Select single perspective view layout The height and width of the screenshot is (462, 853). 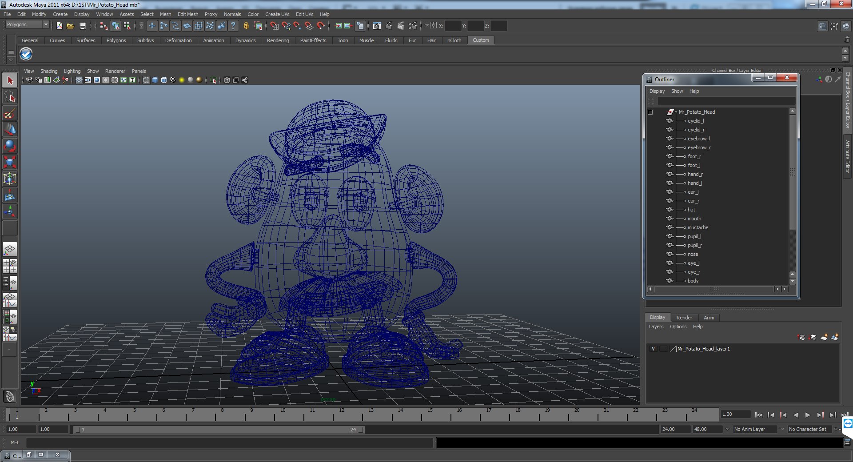[10, 249]
